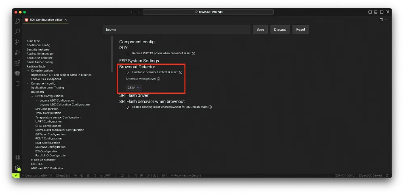Open the Run and Debug view
The image size is (404, 194).
click(x=17, y=52)
